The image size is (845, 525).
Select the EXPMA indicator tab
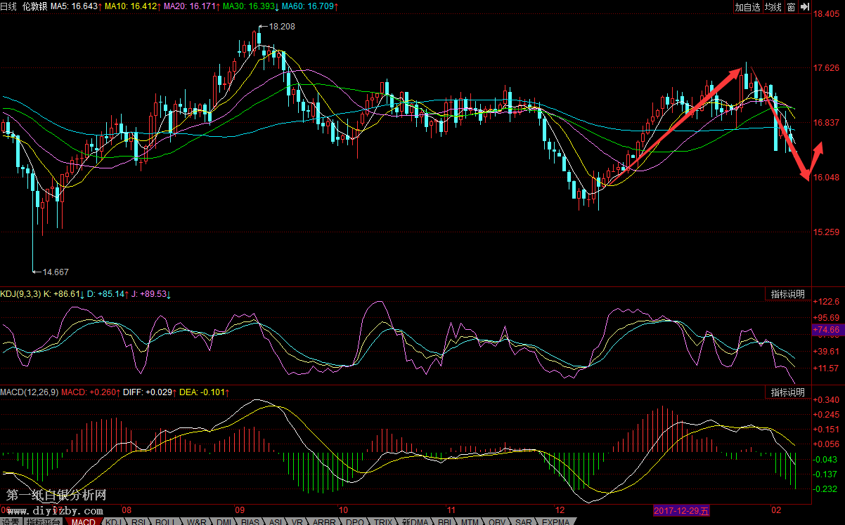[x=556, y=521]
